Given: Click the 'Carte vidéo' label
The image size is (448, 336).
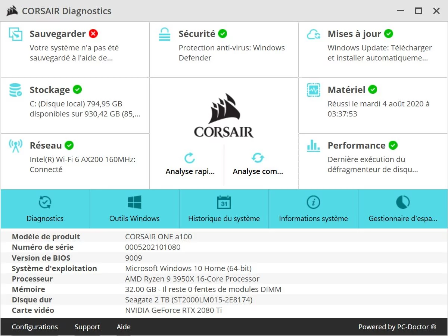Looking at the screenshot, I should click(33, 310).
